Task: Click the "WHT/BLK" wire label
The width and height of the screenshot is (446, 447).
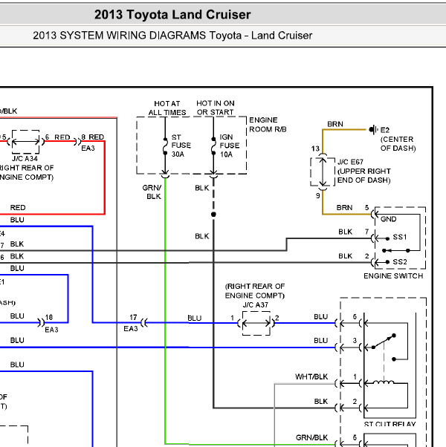Action: click(311, 377)
